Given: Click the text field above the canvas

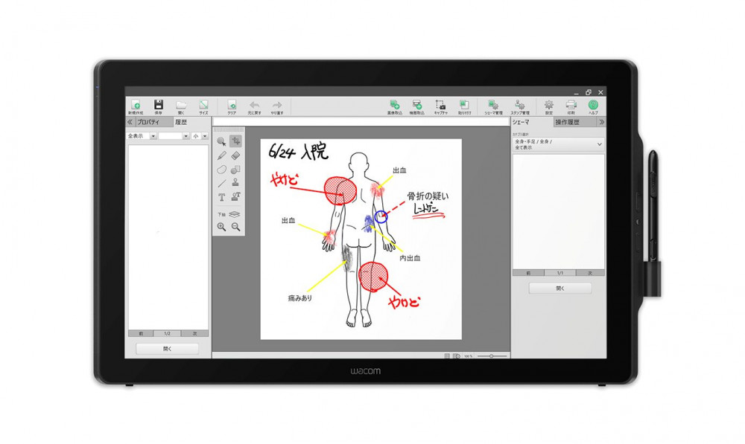Looking at the screenshot, I should [361, 123].
